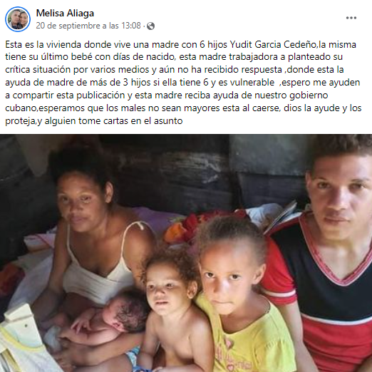
Task: Click the hour '13:08' in the post date
Action: (131, 26)
